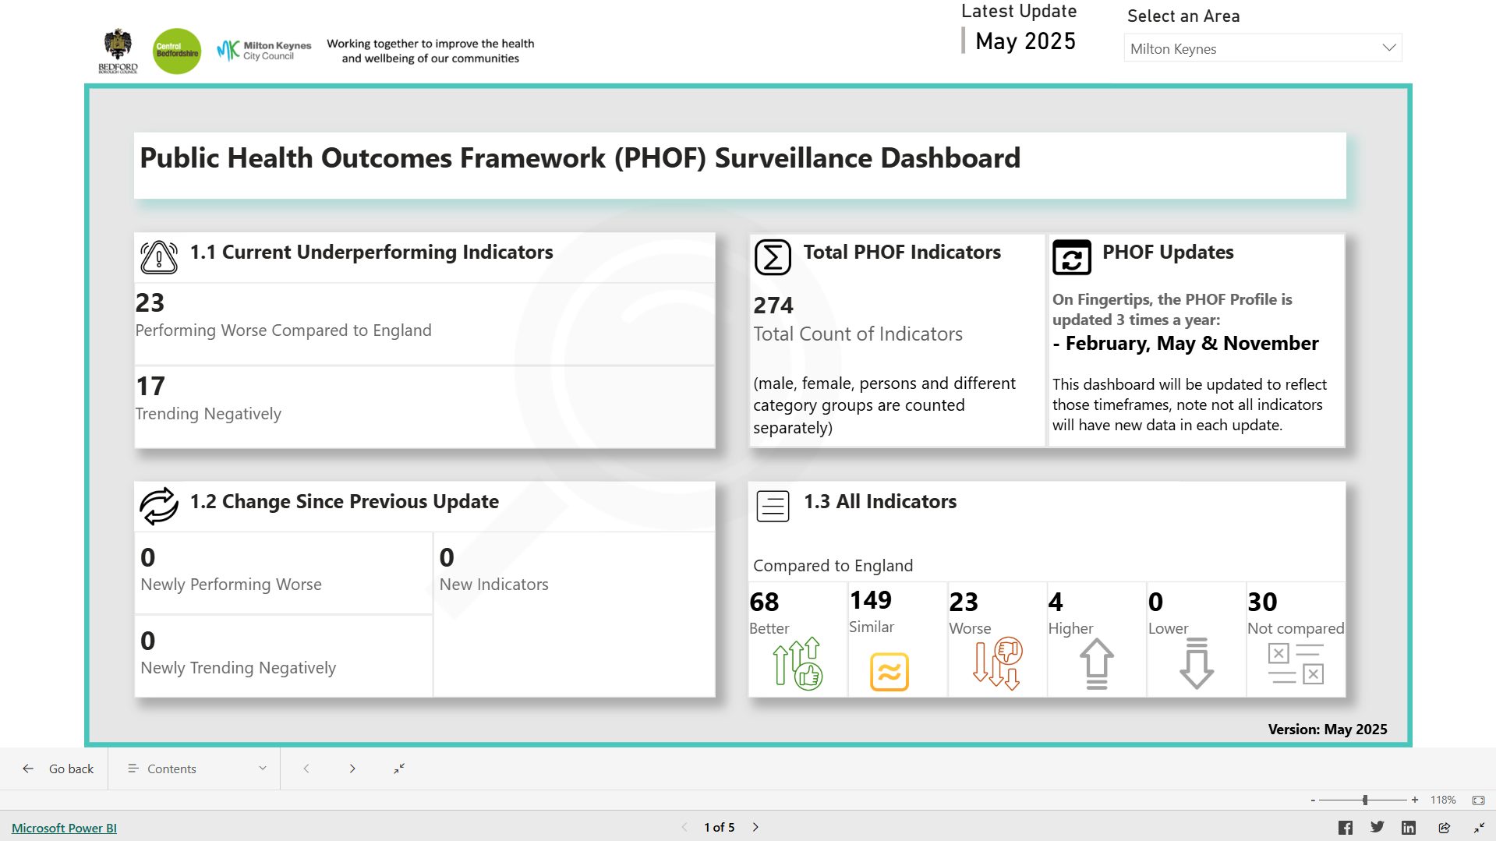1496x841 pixels.
Task: Click previous page arrow beside 1 of 5
Action: 684,827
